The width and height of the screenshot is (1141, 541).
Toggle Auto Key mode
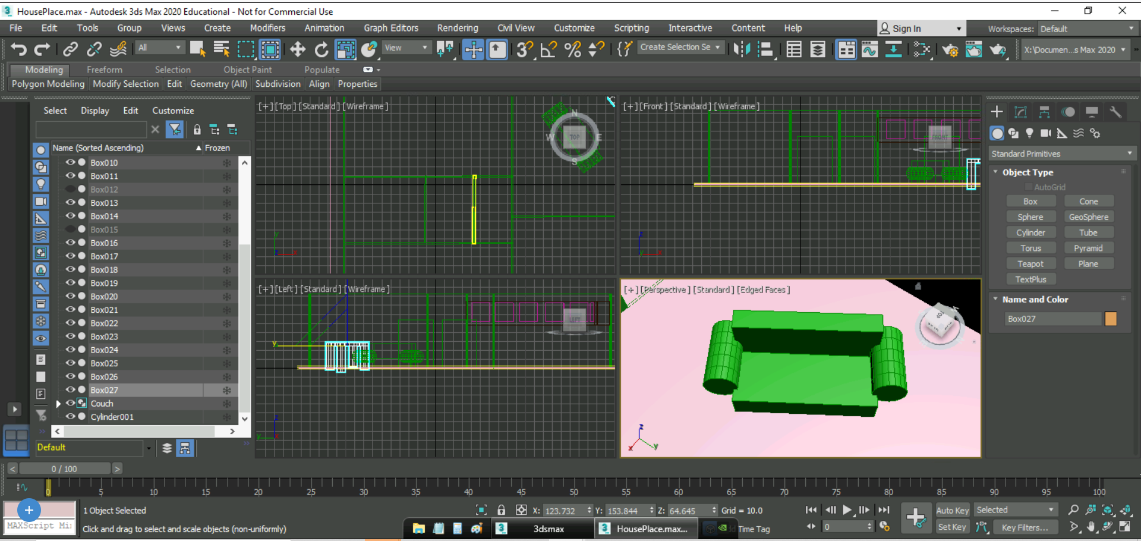click(952, 510)
